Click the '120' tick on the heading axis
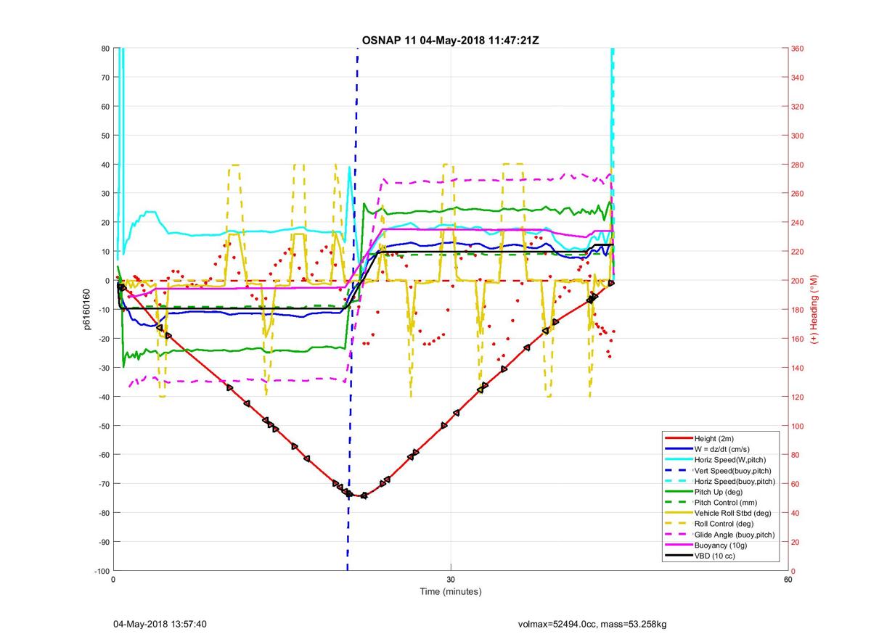Viewport: 871px width, 642px height. tap(799, 397)
